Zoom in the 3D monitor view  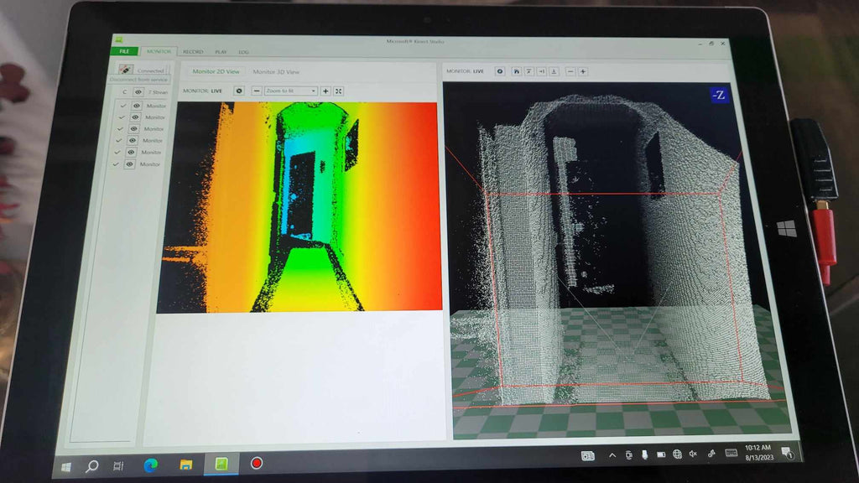(x=583, y=71)
